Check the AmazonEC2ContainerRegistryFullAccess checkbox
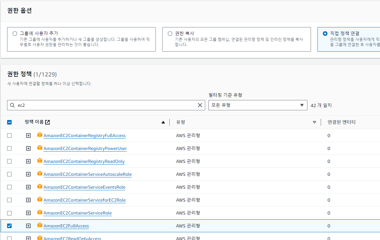Viewport: 380px width, 240px height. coord(9,135)
